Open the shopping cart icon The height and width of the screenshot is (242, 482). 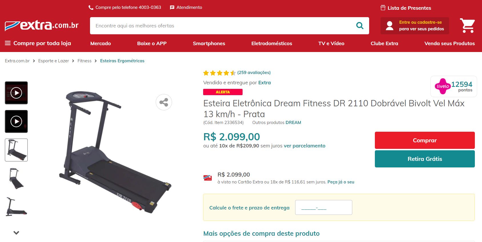(467, 26)
